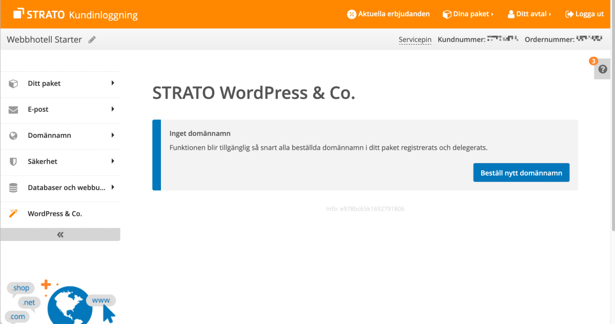Screen dimensions: 615x324
Task: Select Domännamn in sidebar
Action: pos(60,135)
